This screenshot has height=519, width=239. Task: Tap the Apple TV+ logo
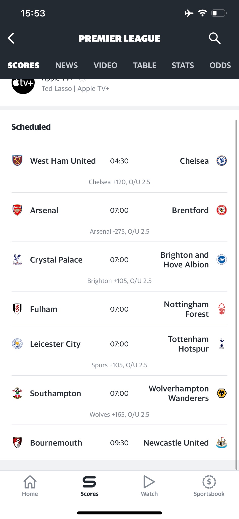[x=23, y=84]
